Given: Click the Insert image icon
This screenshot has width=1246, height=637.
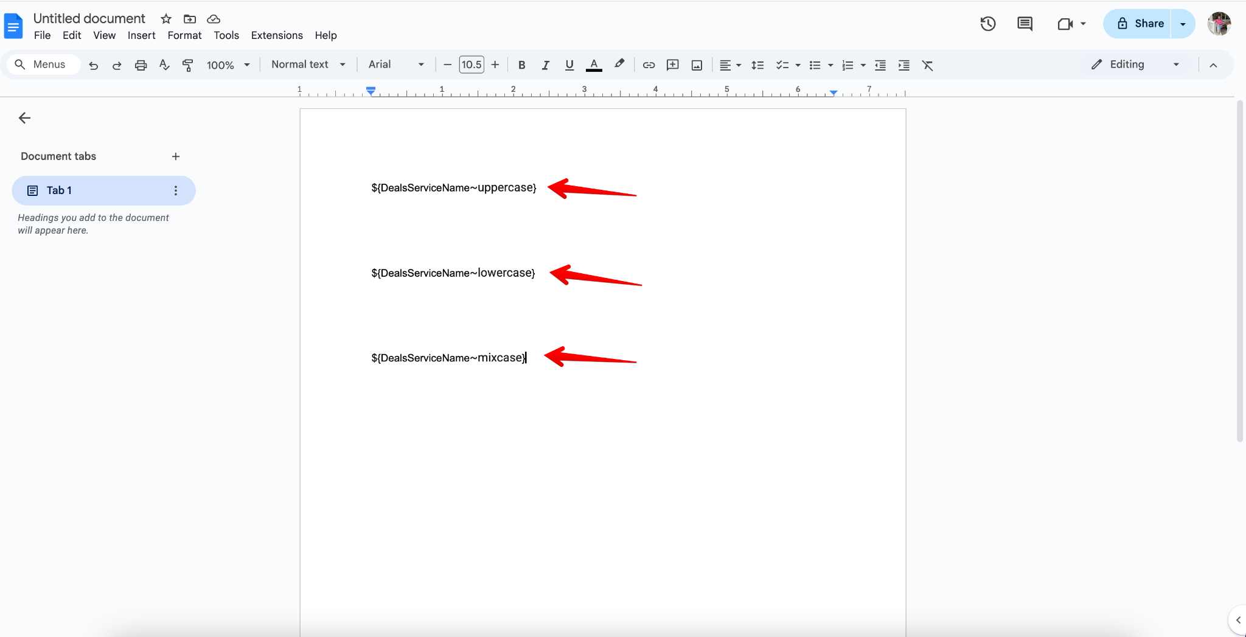Looking at the screenshot, I should click(x=697, y=65).
